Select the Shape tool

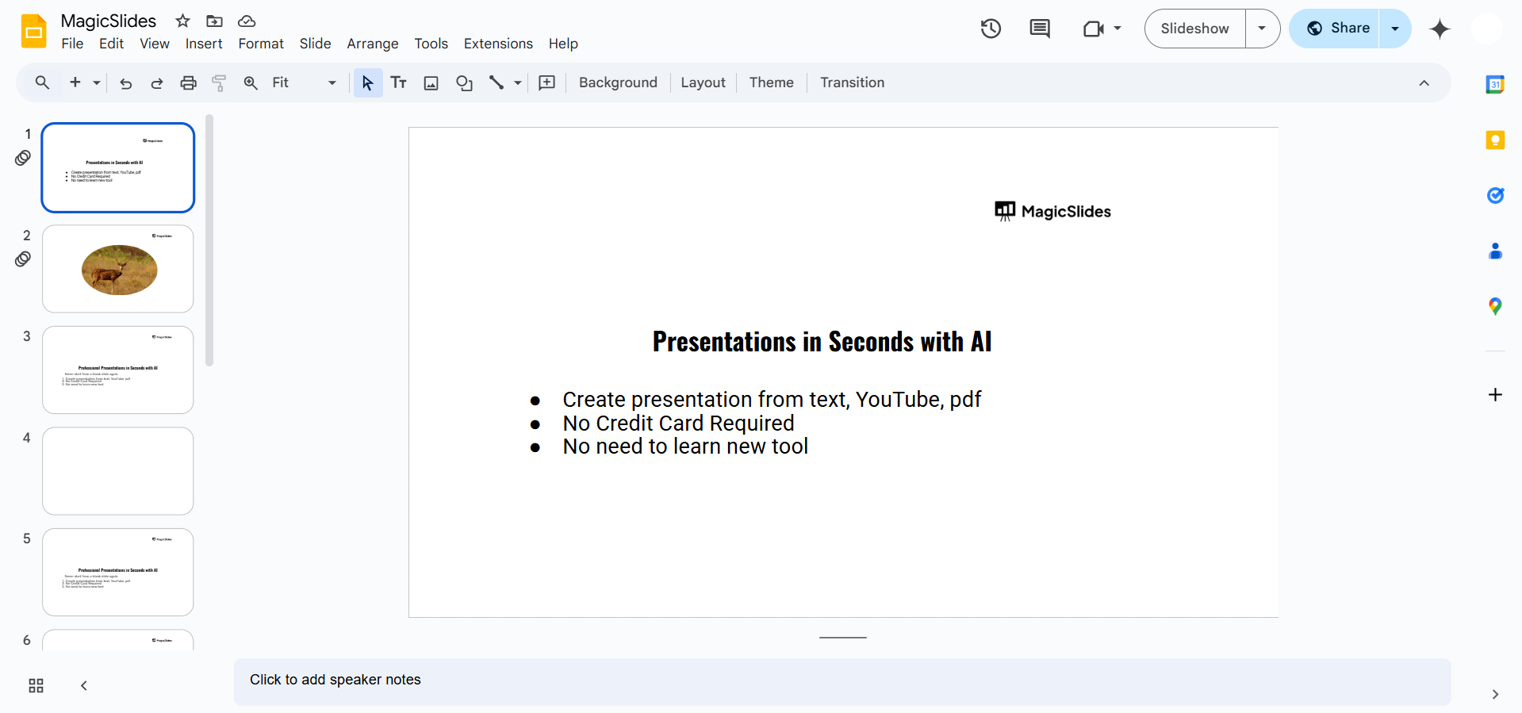[x=464, y=82]
